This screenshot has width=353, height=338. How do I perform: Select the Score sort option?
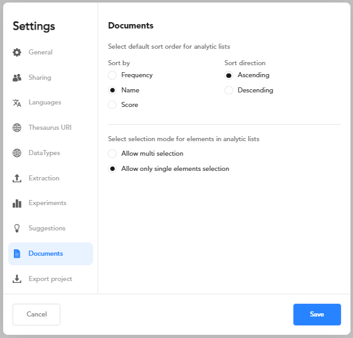coord(112,105)
